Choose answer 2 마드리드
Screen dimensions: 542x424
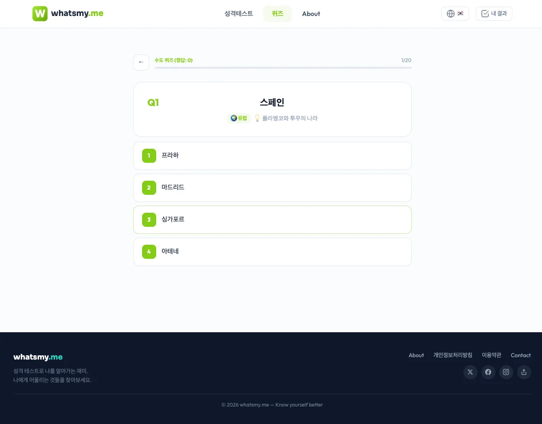(x=272, y=188)
